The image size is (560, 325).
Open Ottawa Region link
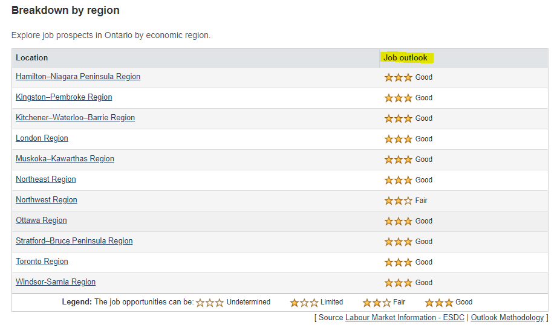[41, 220]
